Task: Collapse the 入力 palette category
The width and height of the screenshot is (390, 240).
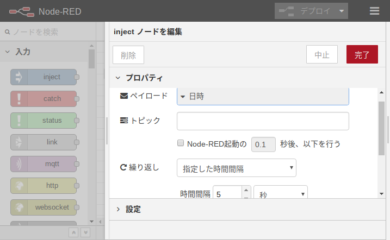Action: 8,52
